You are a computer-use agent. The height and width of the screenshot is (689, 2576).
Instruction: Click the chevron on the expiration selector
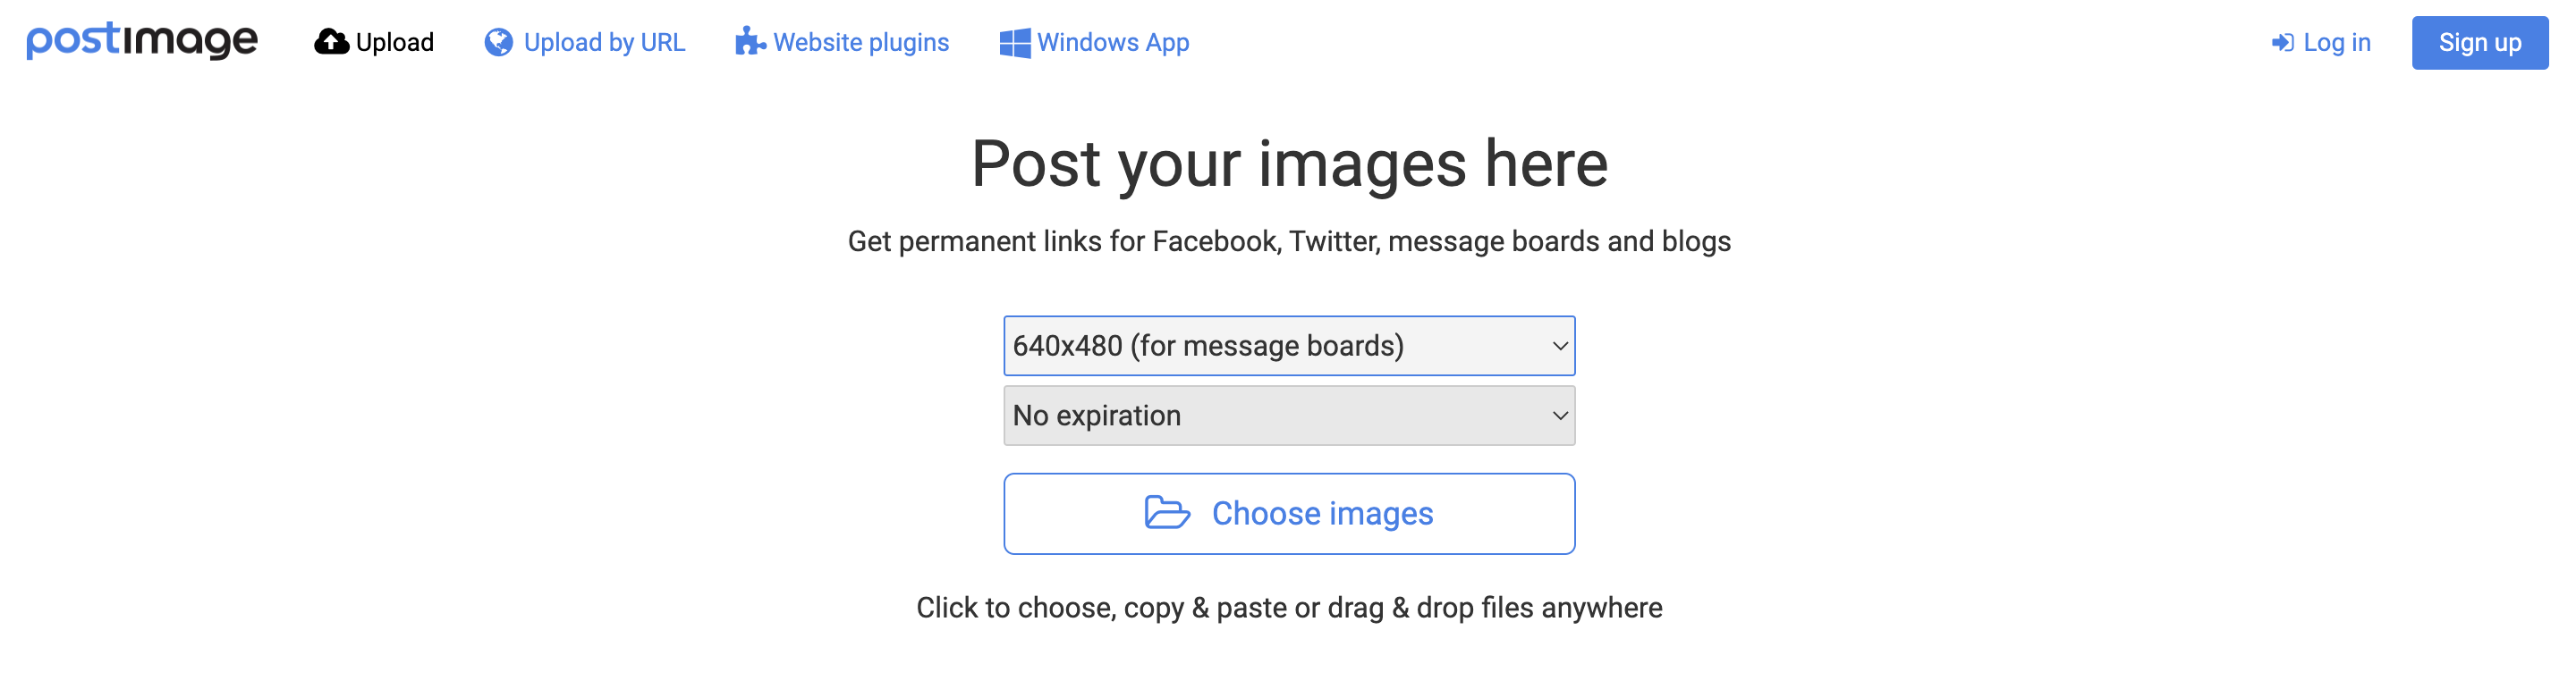click(1559, 416)
